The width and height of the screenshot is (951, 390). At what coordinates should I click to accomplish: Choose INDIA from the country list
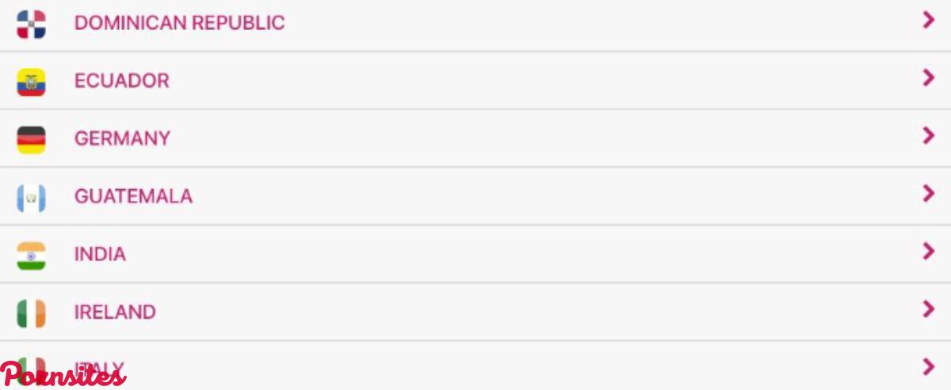[100, 254]
